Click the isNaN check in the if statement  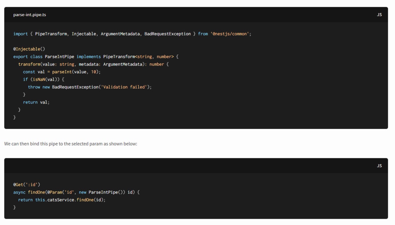click(x=39, y=79)
